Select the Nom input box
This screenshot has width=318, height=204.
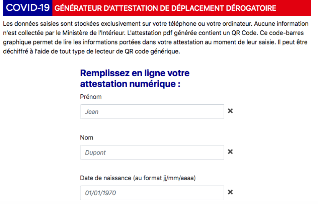(152, 152)
